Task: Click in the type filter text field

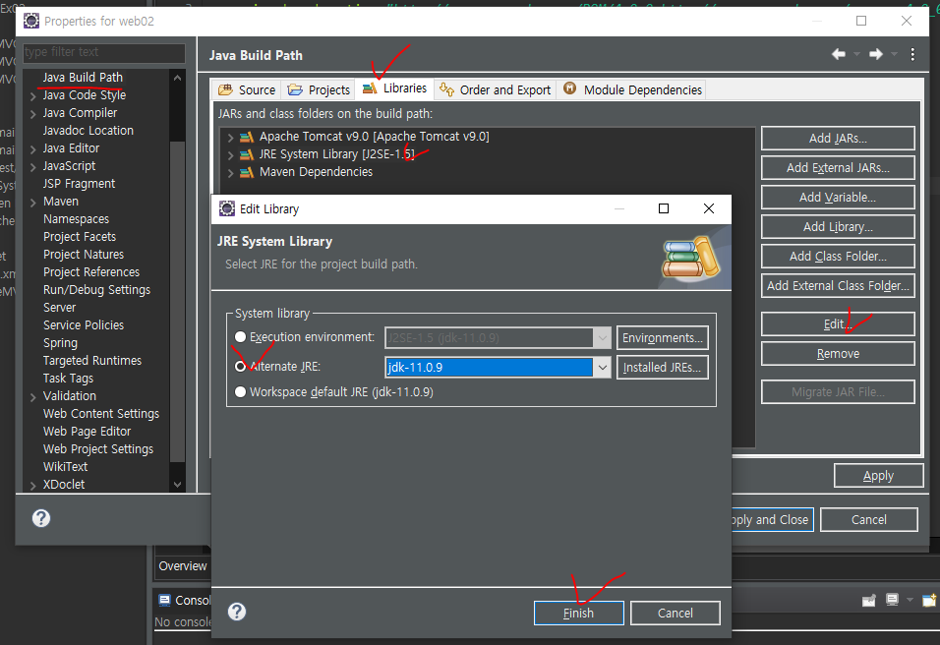Action: point(103,52)
